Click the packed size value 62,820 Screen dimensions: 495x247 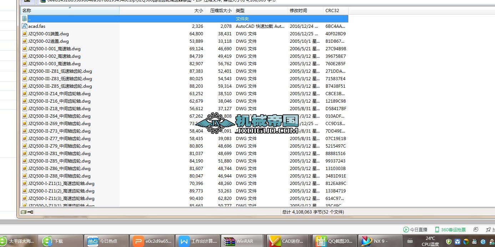pyautogui.click(x=225, y=198)
